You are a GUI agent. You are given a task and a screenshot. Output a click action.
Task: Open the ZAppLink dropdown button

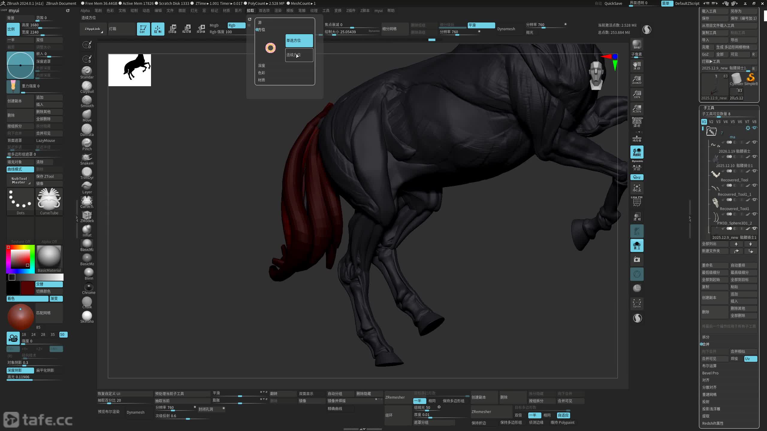coord(93,29)
